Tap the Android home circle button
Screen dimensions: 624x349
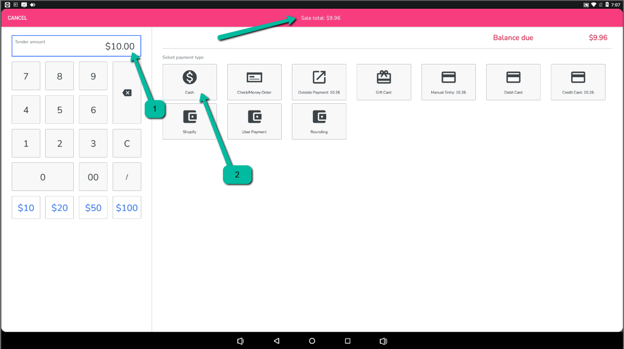[312, 341]
